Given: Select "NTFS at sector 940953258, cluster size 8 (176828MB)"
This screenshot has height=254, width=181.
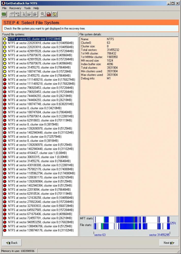Looking at the screenshot, I should (41, 222).
